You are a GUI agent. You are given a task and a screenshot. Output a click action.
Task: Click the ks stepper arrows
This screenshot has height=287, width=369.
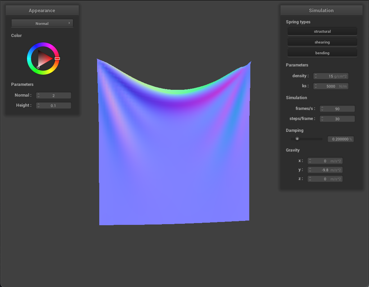(316, 86)
